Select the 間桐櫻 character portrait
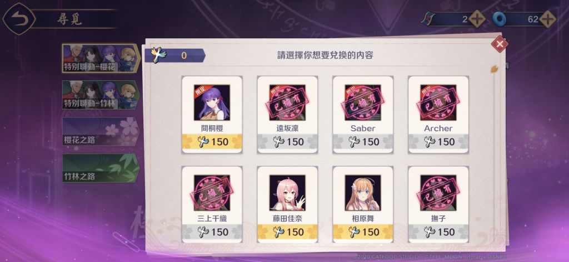The height and width of the screenshot is (262, 569). 212,102
